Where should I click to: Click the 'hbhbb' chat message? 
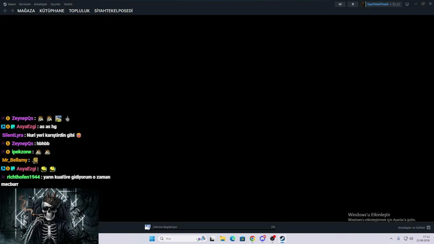click(43, 144)
